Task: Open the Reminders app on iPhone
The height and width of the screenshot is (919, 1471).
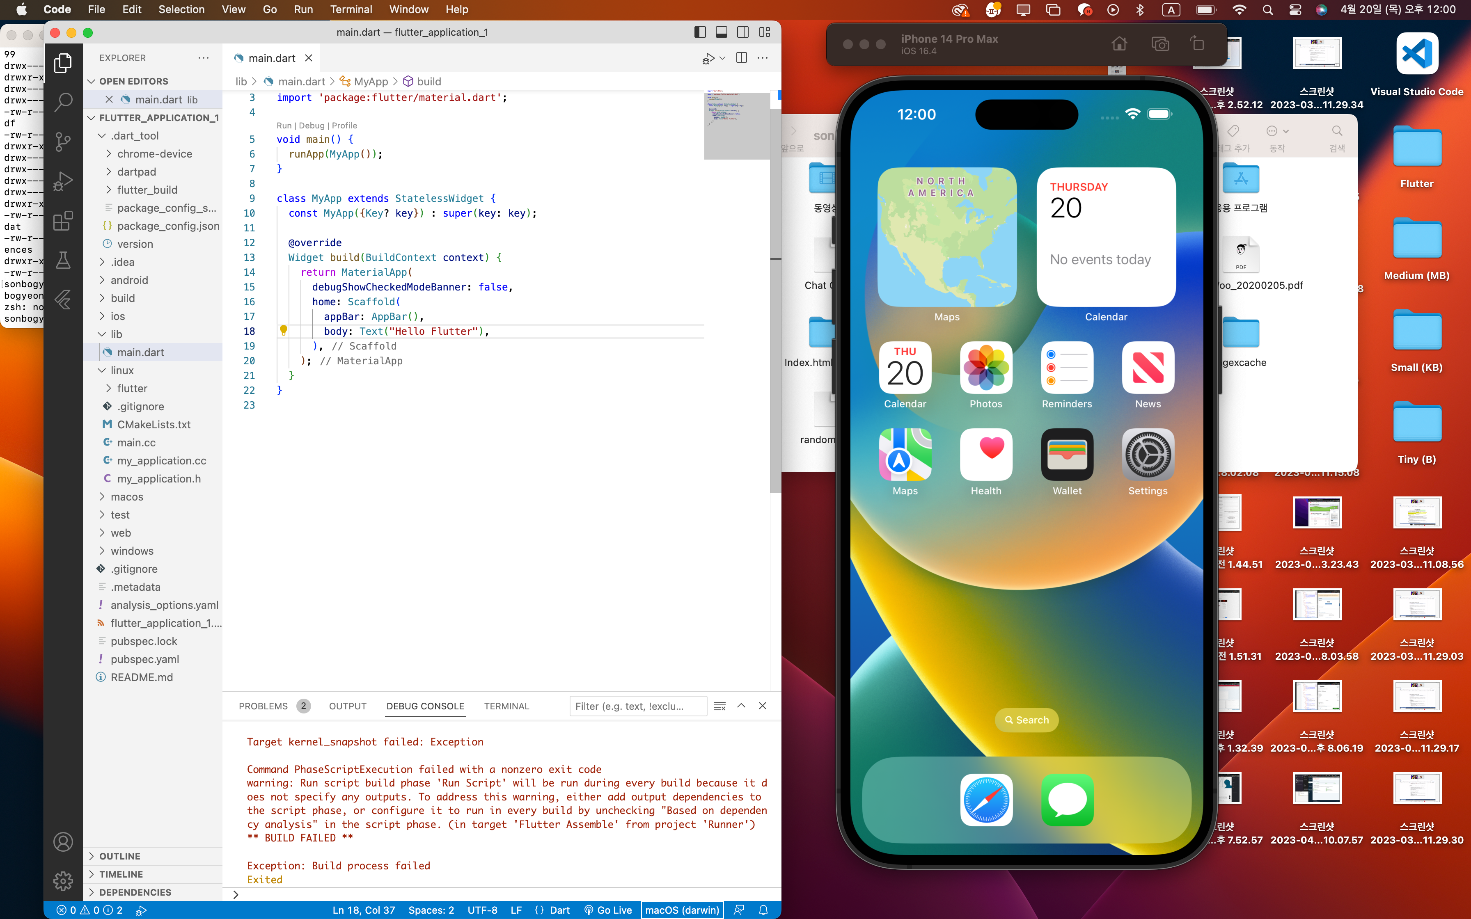Action: click(x=1067, y=368)
